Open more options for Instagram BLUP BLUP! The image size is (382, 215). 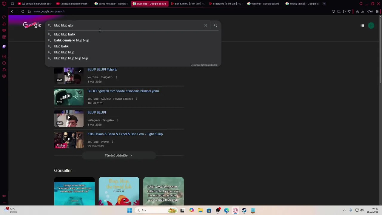point(118,120)
